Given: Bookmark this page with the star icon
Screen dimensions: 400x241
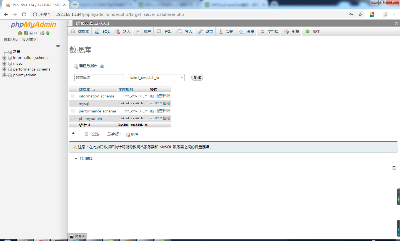Looking at the screenshot, I should [360, 14].
